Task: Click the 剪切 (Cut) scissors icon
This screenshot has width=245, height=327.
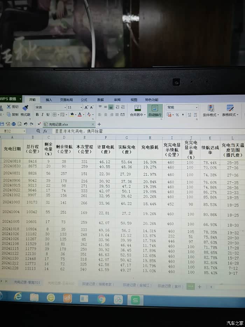Action: [8, 107]
